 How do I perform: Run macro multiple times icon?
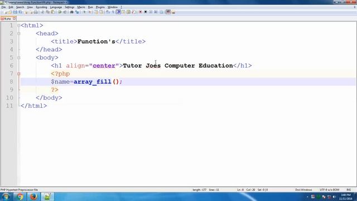pyautogui.click(x=156, y=12)
